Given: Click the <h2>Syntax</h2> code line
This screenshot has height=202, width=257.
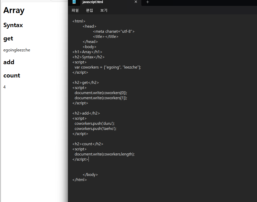Looking at the screenshot, I should (88, 57).
